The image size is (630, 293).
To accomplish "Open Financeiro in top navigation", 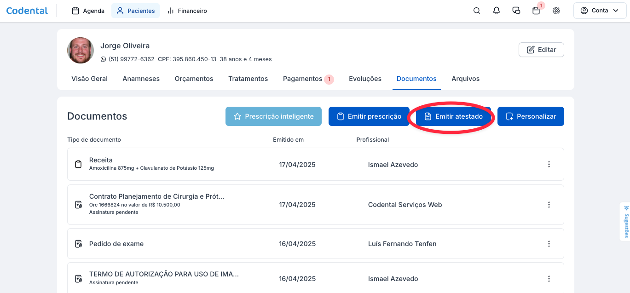I will [x=187, y=11].
